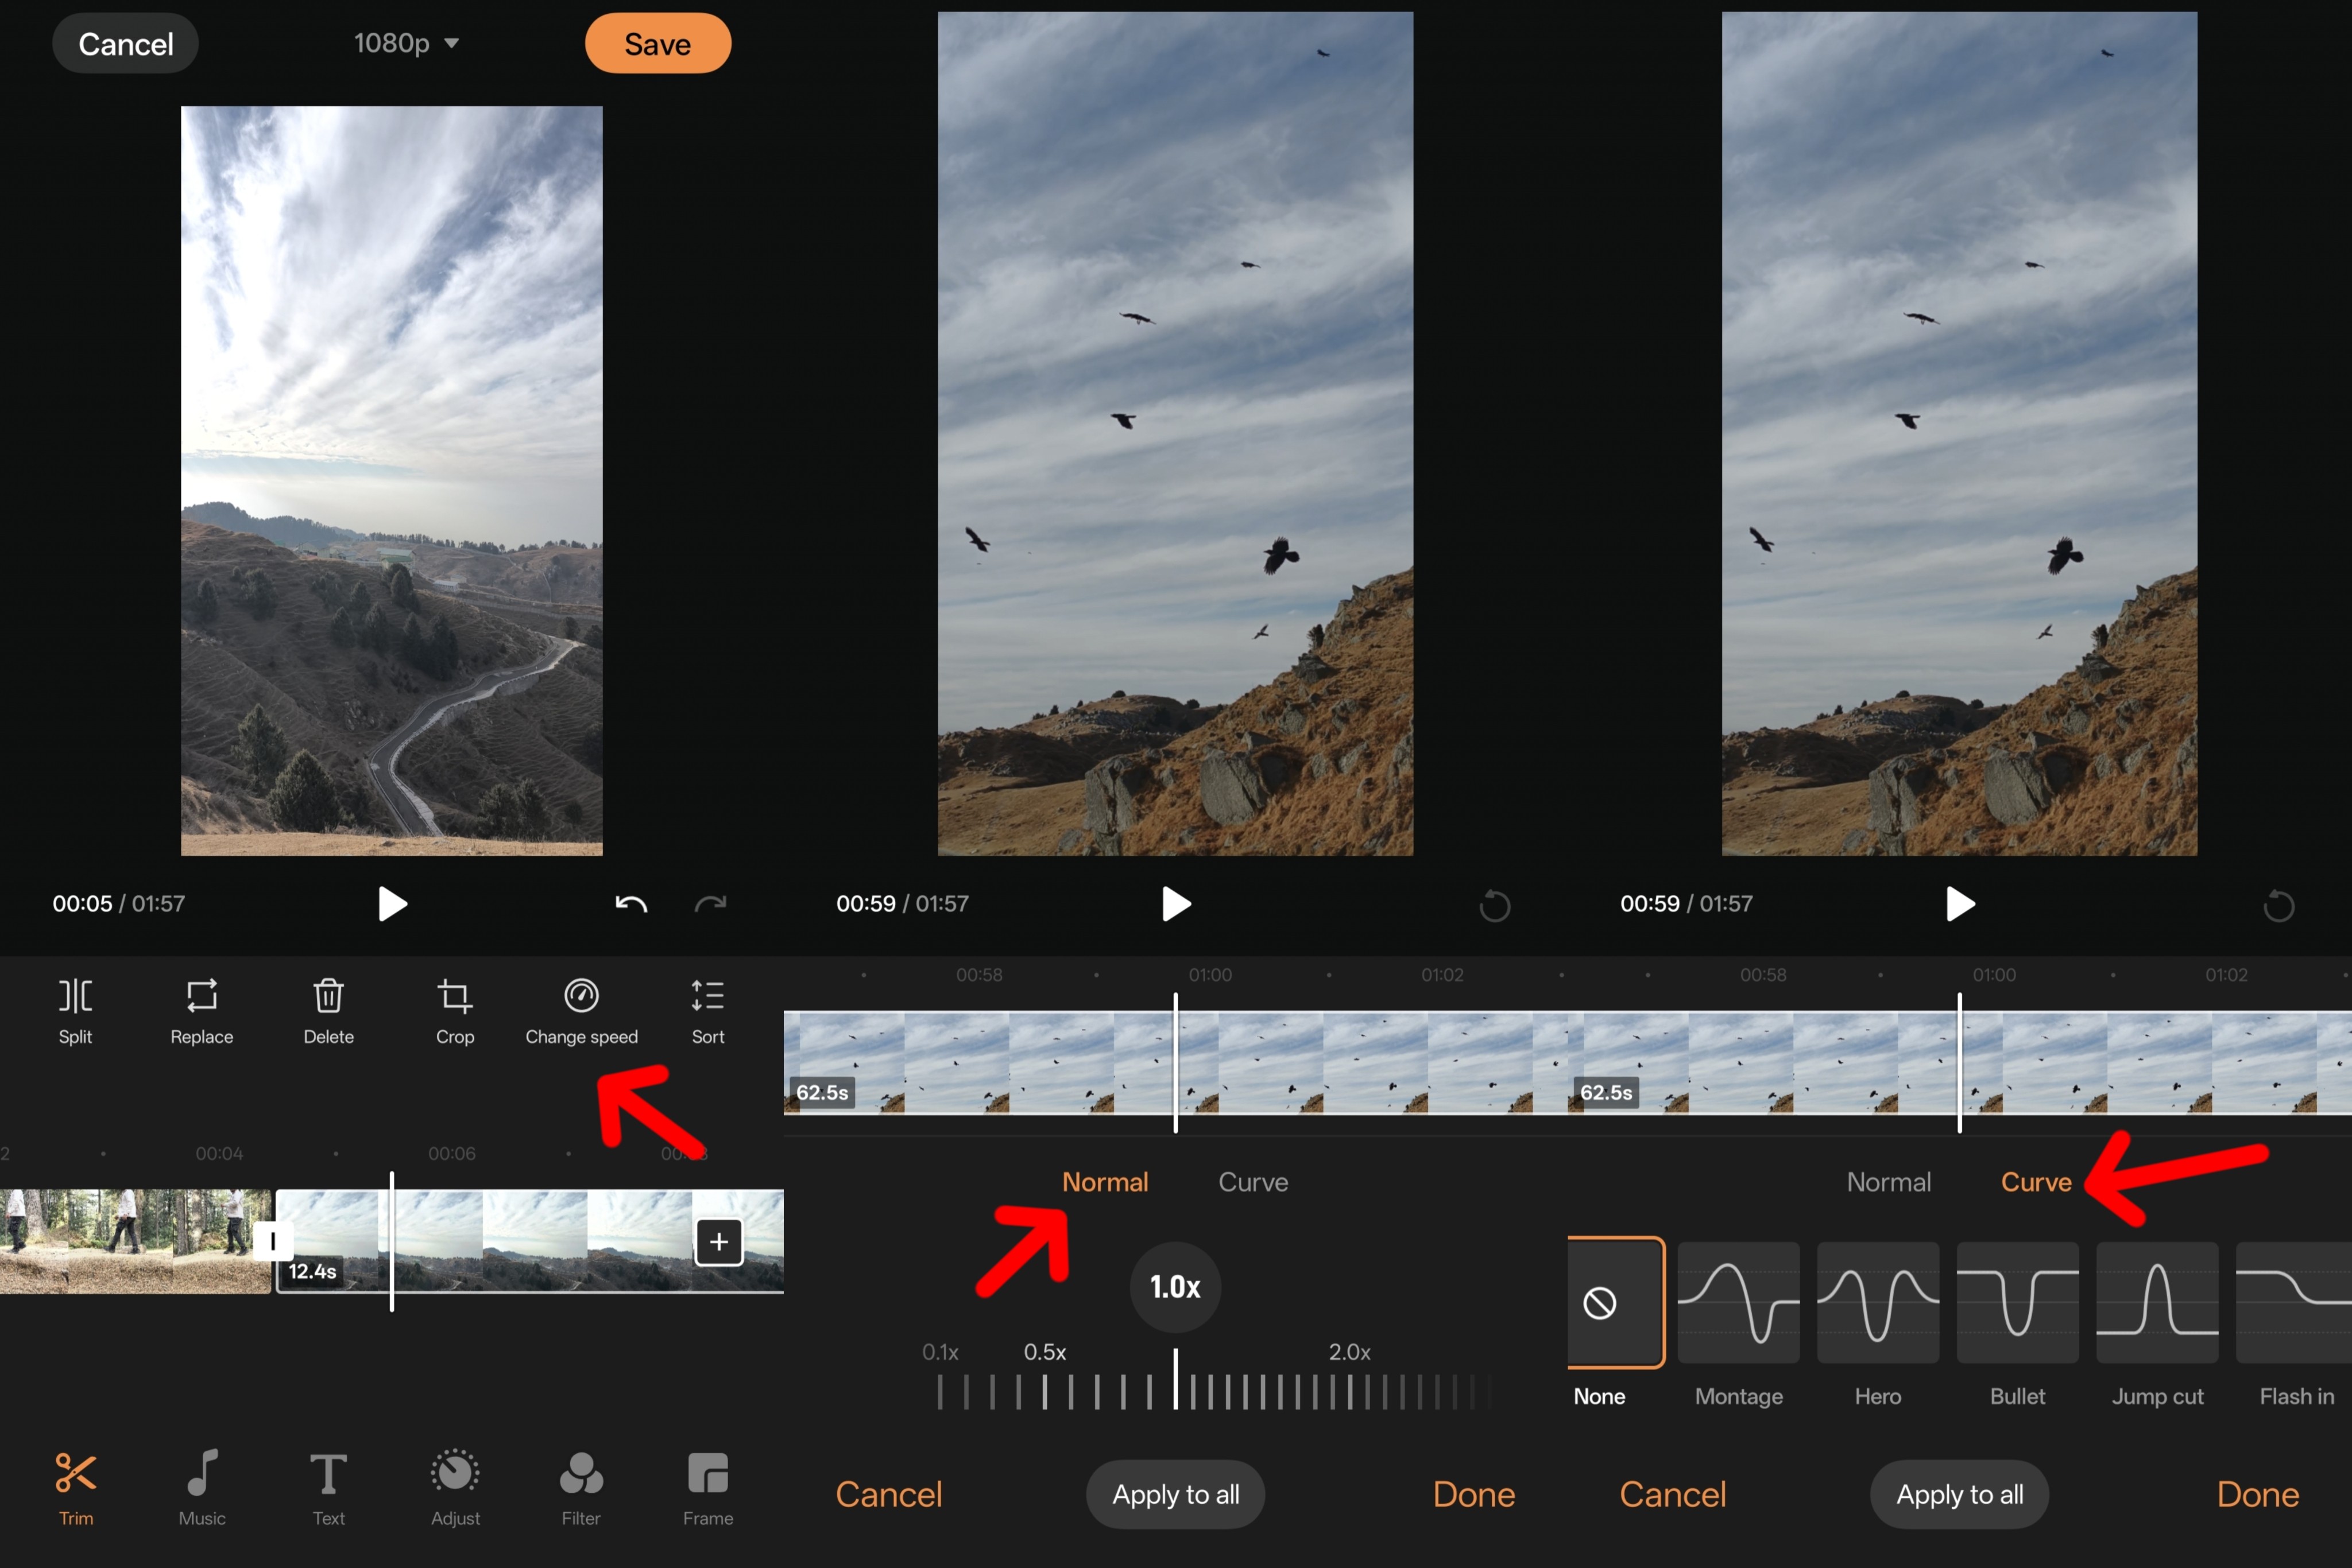Open the 1080p resolution dropdown

coord(406,43)
